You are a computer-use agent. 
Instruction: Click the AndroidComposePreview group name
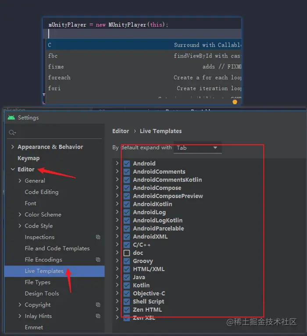point(168,196)
